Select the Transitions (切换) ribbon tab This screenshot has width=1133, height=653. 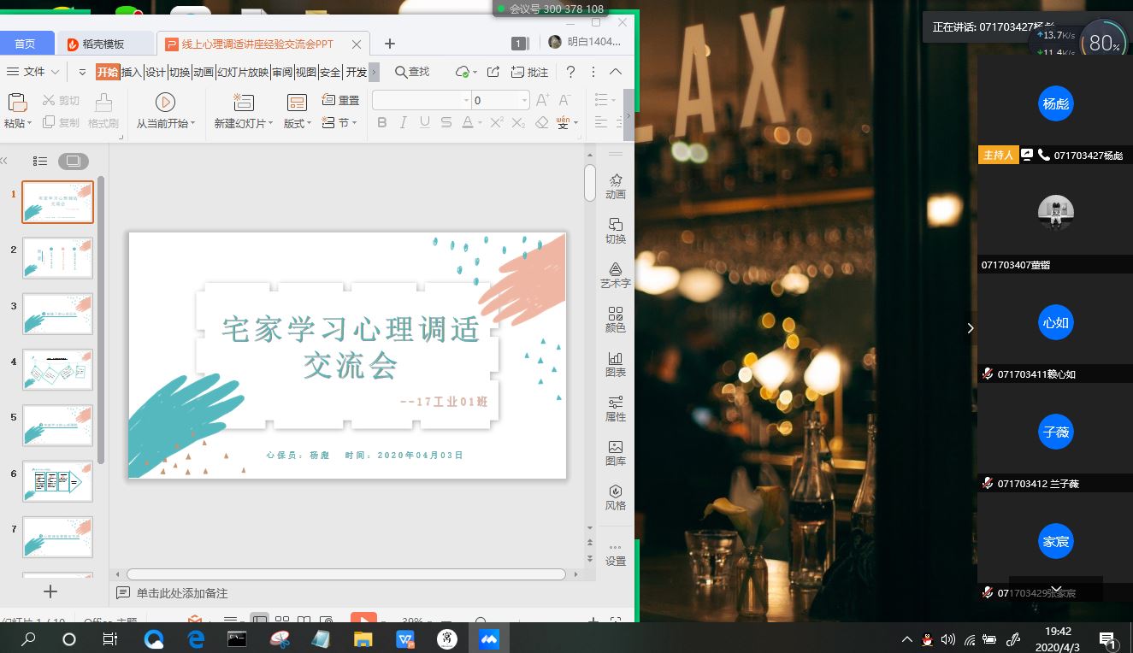[x=180, y=72]
